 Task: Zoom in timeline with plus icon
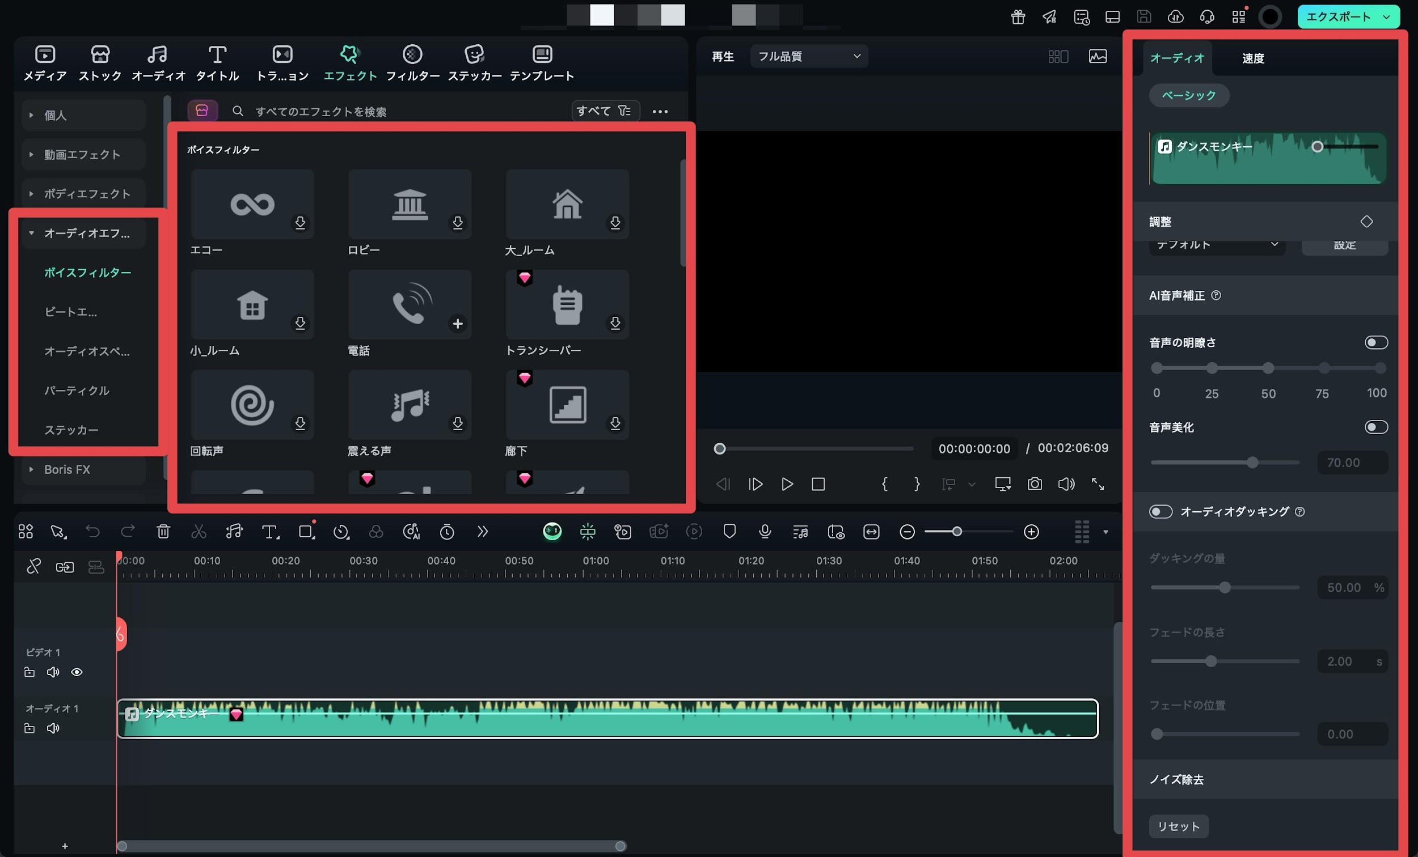click(1031, 532)
